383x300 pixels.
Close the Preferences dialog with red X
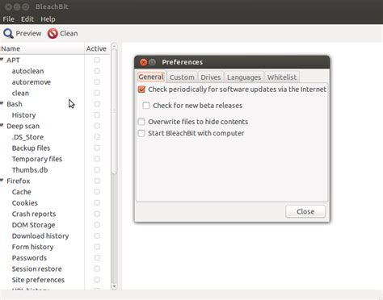pyautogui.click(x=143, y=62)
